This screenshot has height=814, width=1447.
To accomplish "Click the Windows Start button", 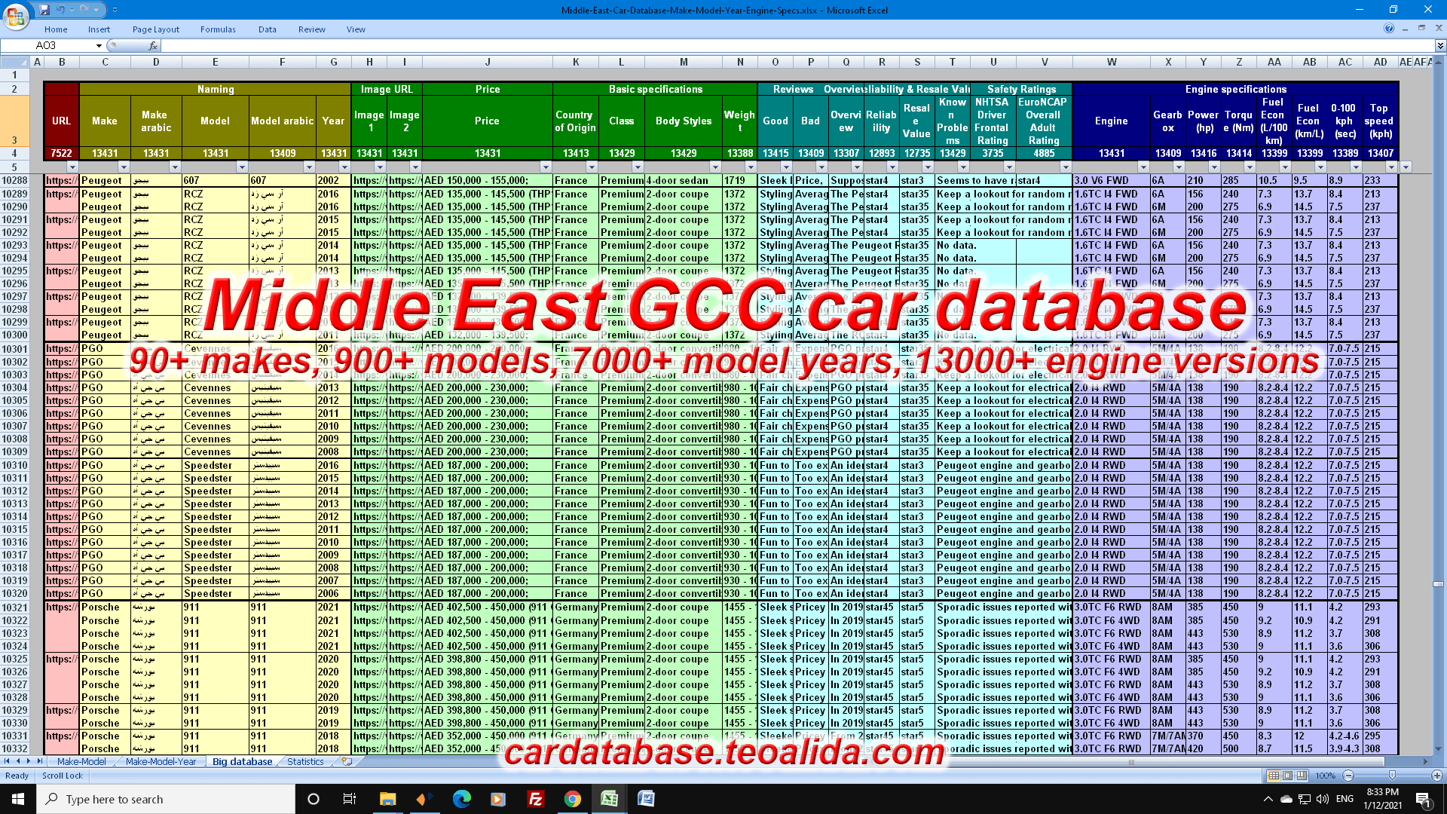I will (x=18, y=799).
